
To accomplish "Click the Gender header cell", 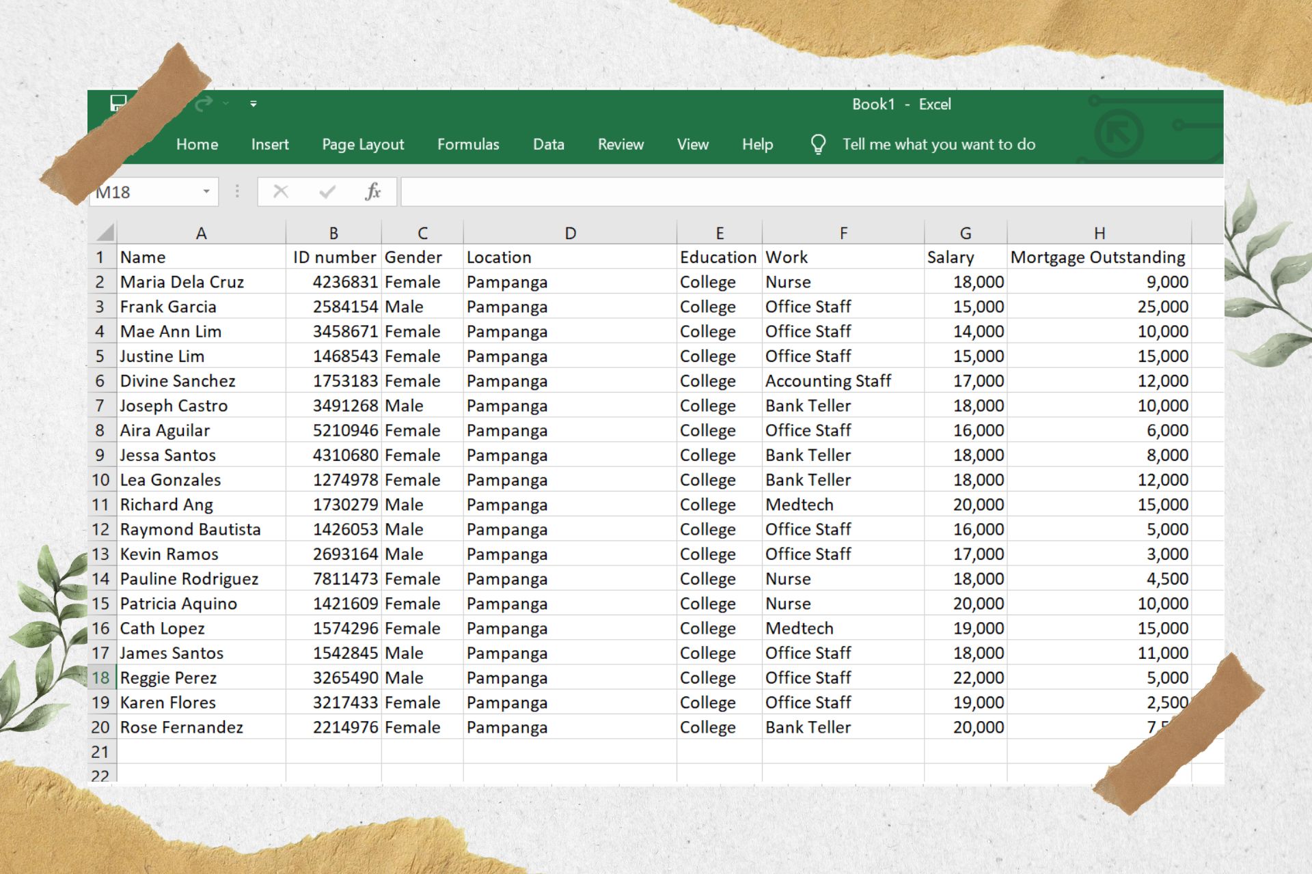I will [422, 257].
